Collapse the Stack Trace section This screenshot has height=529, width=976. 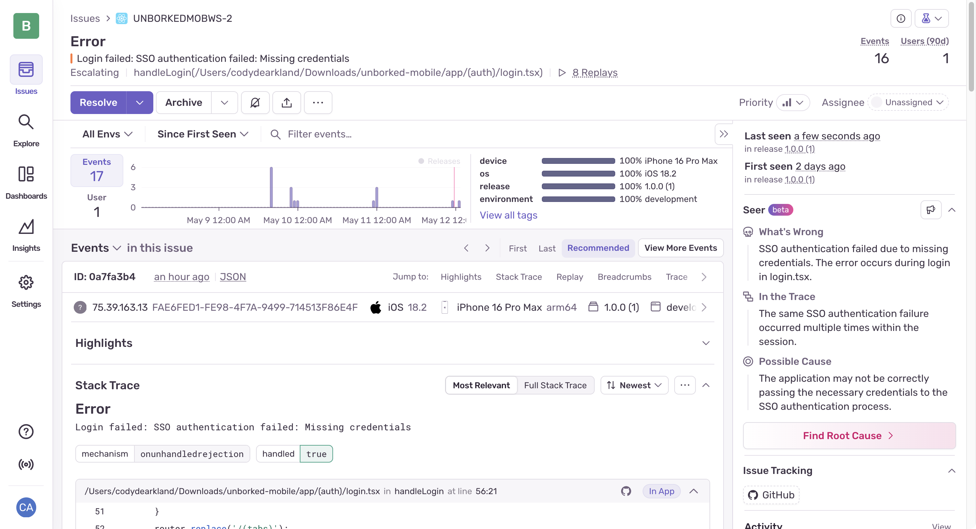[706, 385]
